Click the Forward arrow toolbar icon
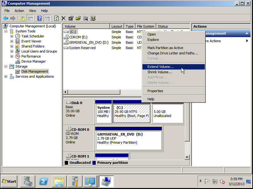The width and height of the screenshot is (253, 189). [13, 18]
